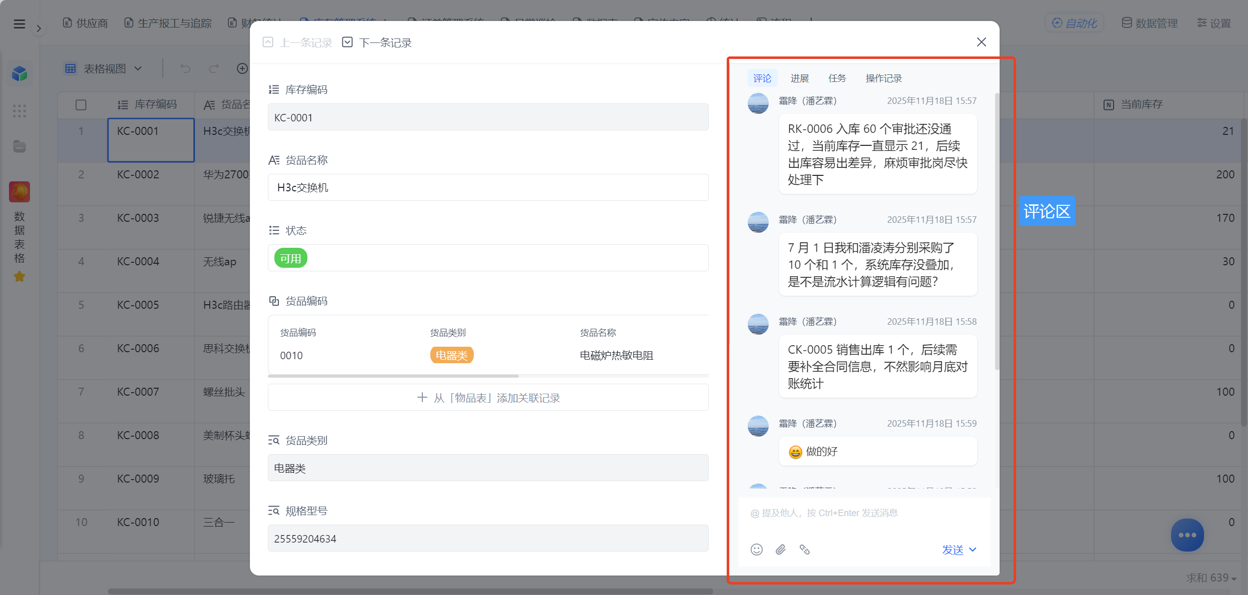The image size is (1248, 595).
Task: Click the add record plus icon
Action: coord(242,68)
